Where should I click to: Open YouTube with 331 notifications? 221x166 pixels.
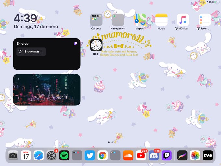[x=141, y=155]
